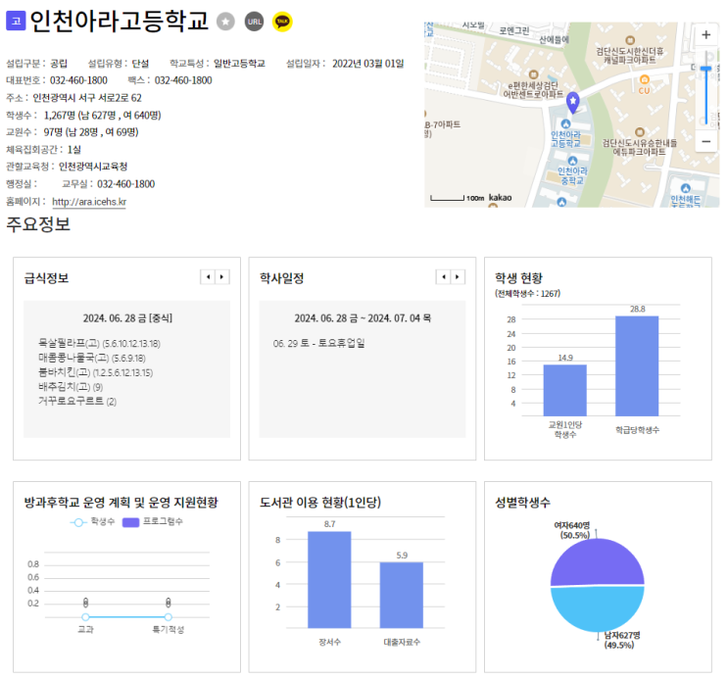
Task: Click menu item 거꾸로요구르트
Action: click(77, 402)
